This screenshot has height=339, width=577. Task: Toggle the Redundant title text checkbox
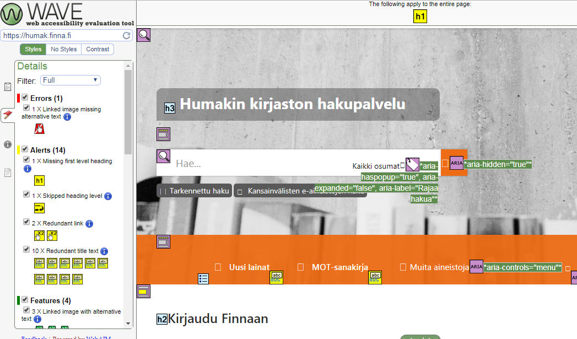[x=26, y=249]
